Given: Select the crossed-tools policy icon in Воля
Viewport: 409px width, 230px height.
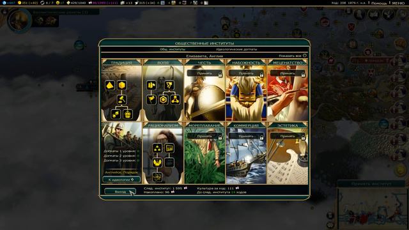Looking at the screenshot, I should click(169, 85).
